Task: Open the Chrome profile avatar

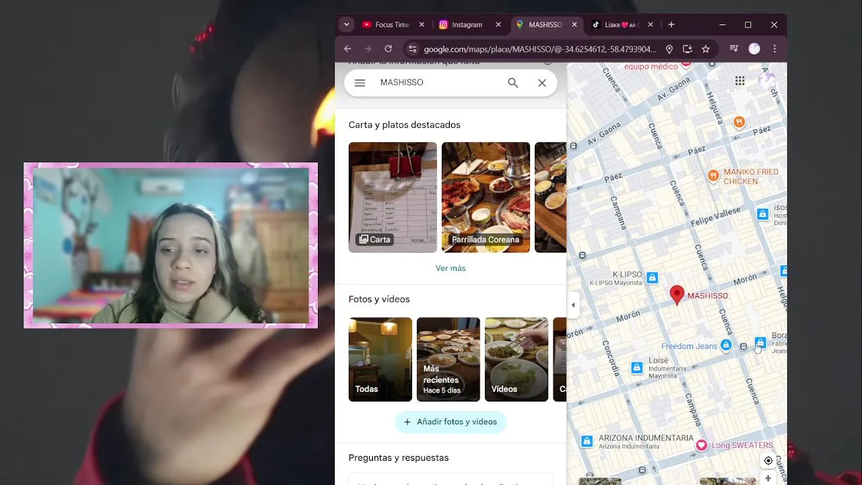Action: (754, 48)
